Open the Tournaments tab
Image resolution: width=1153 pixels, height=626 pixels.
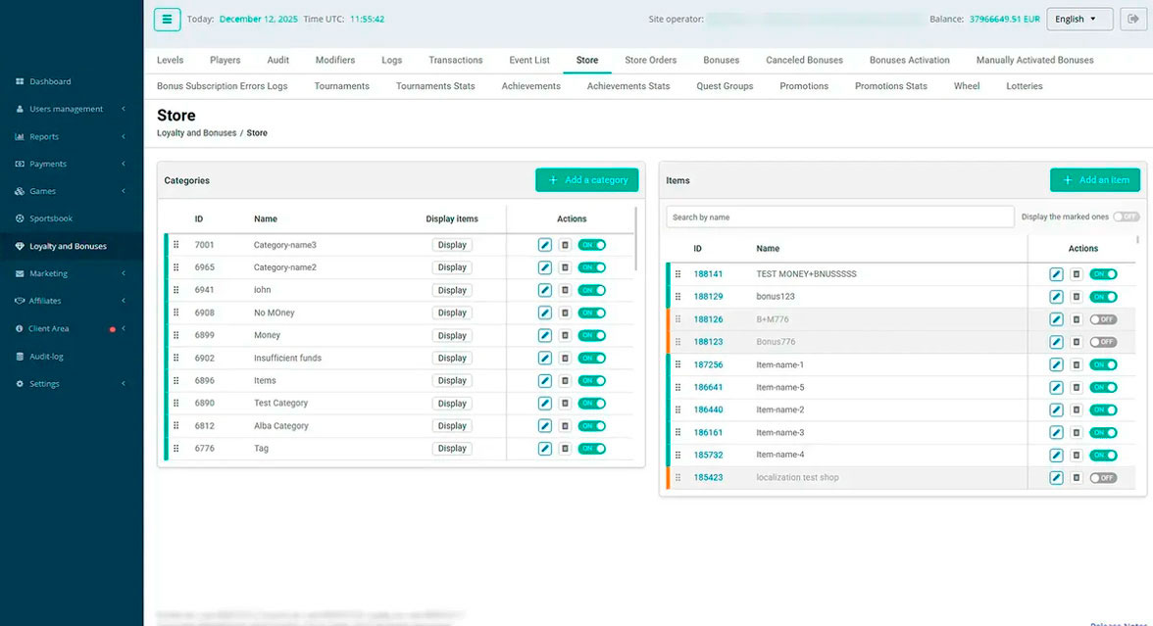342,86
